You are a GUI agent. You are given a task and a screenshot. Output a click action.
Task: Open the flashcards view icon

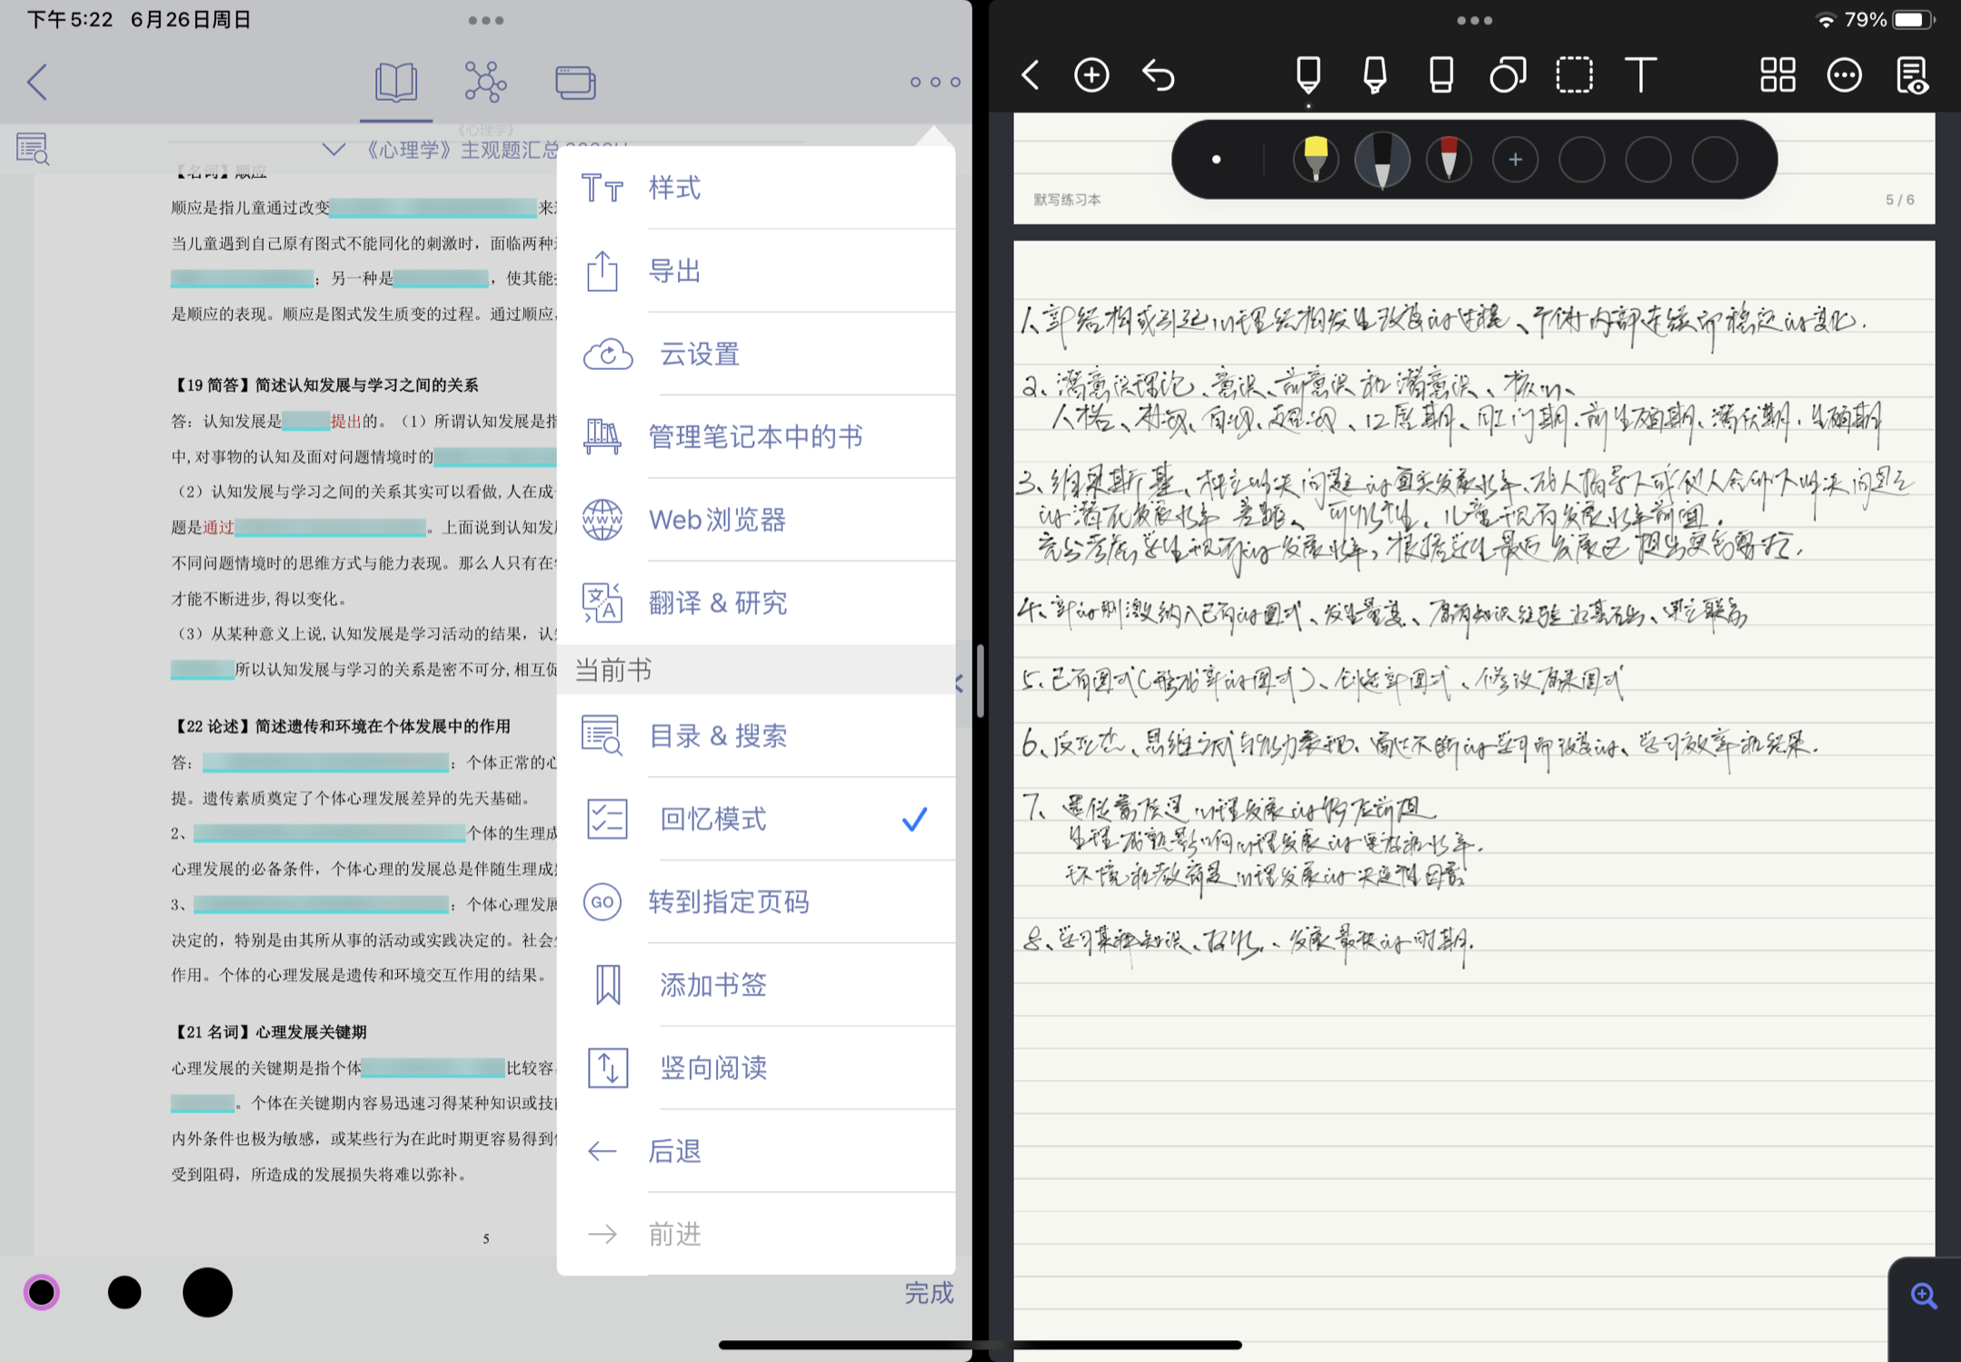point(575,82)
